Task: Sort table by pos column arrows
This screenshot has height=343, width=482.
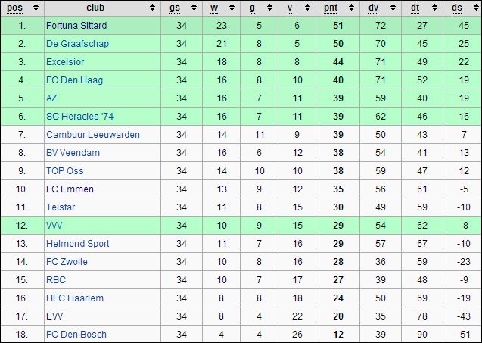Action: click(x=36, y=8)
